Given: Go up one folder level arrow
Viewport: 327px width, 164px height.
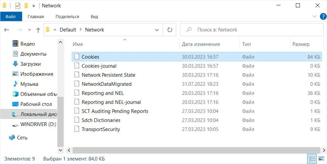Looking at the screenshot, I should tap(38, 30).
